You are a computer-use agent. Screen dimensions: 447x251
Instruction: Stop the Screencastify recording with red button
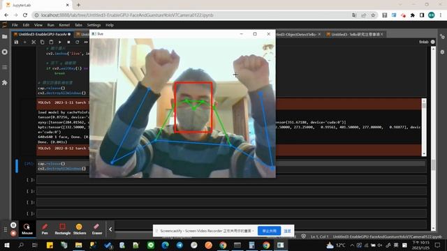tap(13, 233)
